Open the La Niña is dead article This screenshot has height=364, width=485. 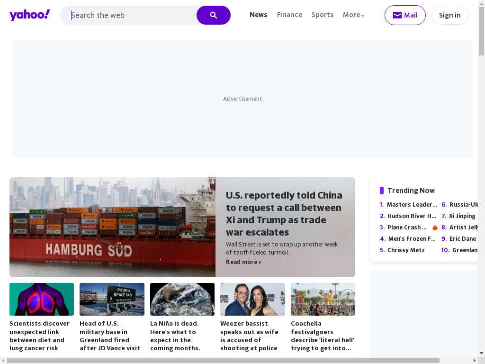[x=175, y=336]
